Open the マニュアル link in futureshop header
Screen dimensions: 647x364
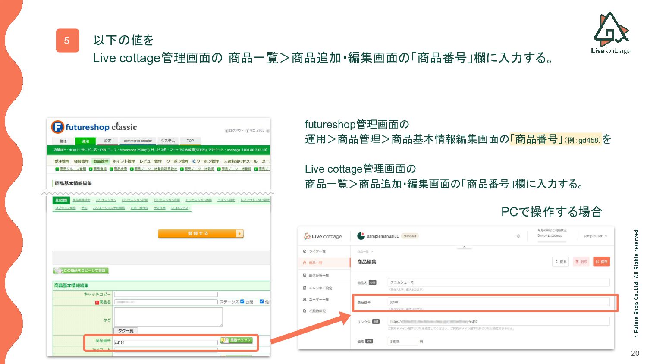click(x=255, y=131)
